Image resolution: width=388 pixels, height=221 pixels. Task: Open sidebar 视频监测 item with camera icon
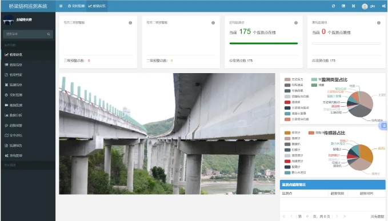pos(28,105)
